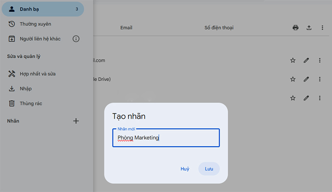Click the Nhập download icon

pyautogui.click(x=12, y=89)
